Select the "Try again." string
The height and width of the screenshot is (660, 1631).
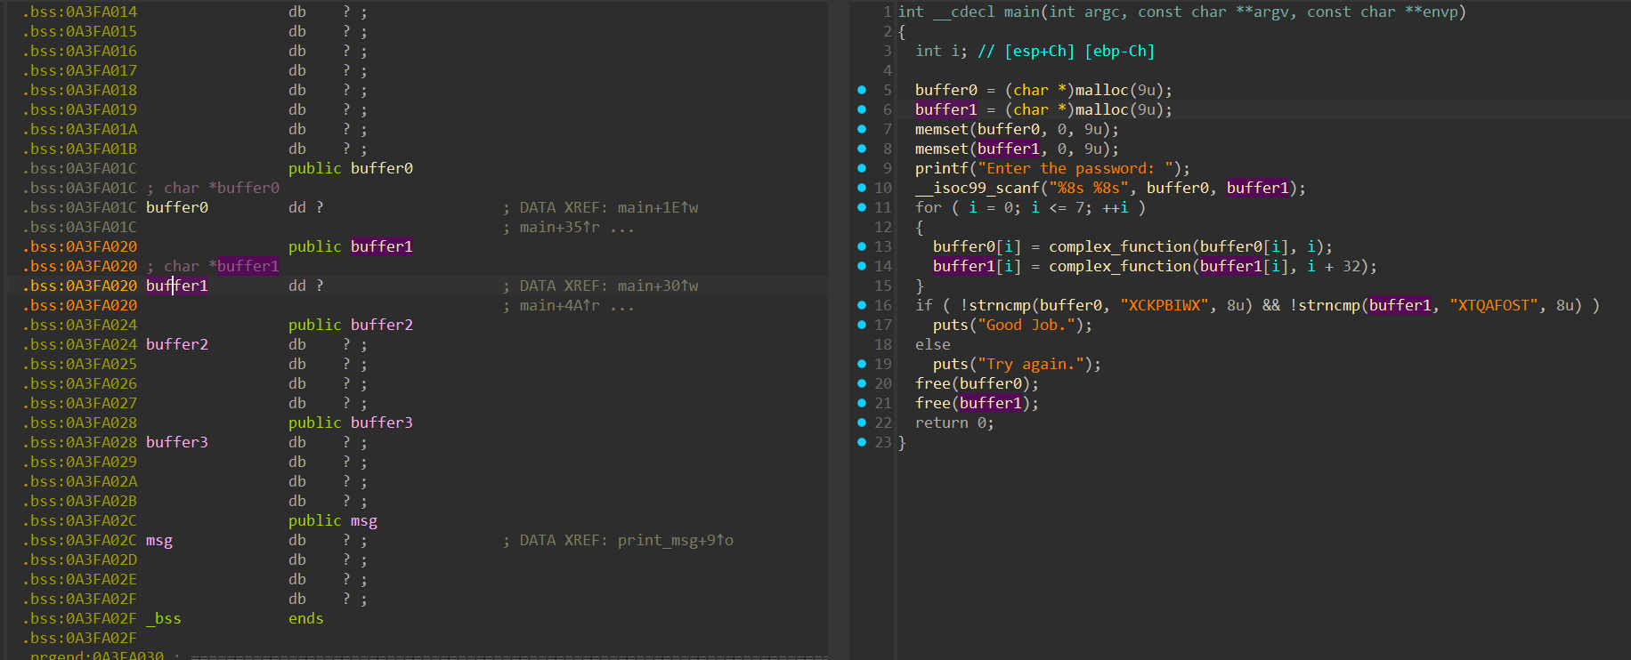(1031, 364)
